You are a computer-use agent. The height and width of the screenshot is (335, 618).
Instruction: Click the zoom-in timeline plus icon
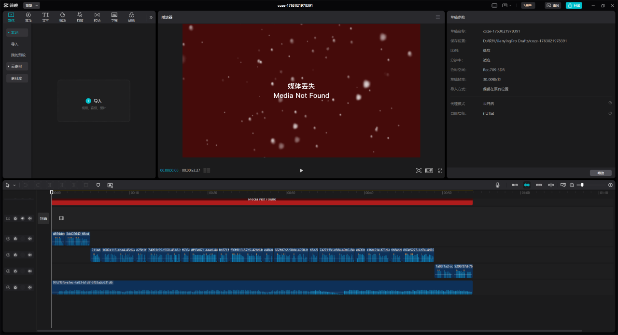(610, 185)
